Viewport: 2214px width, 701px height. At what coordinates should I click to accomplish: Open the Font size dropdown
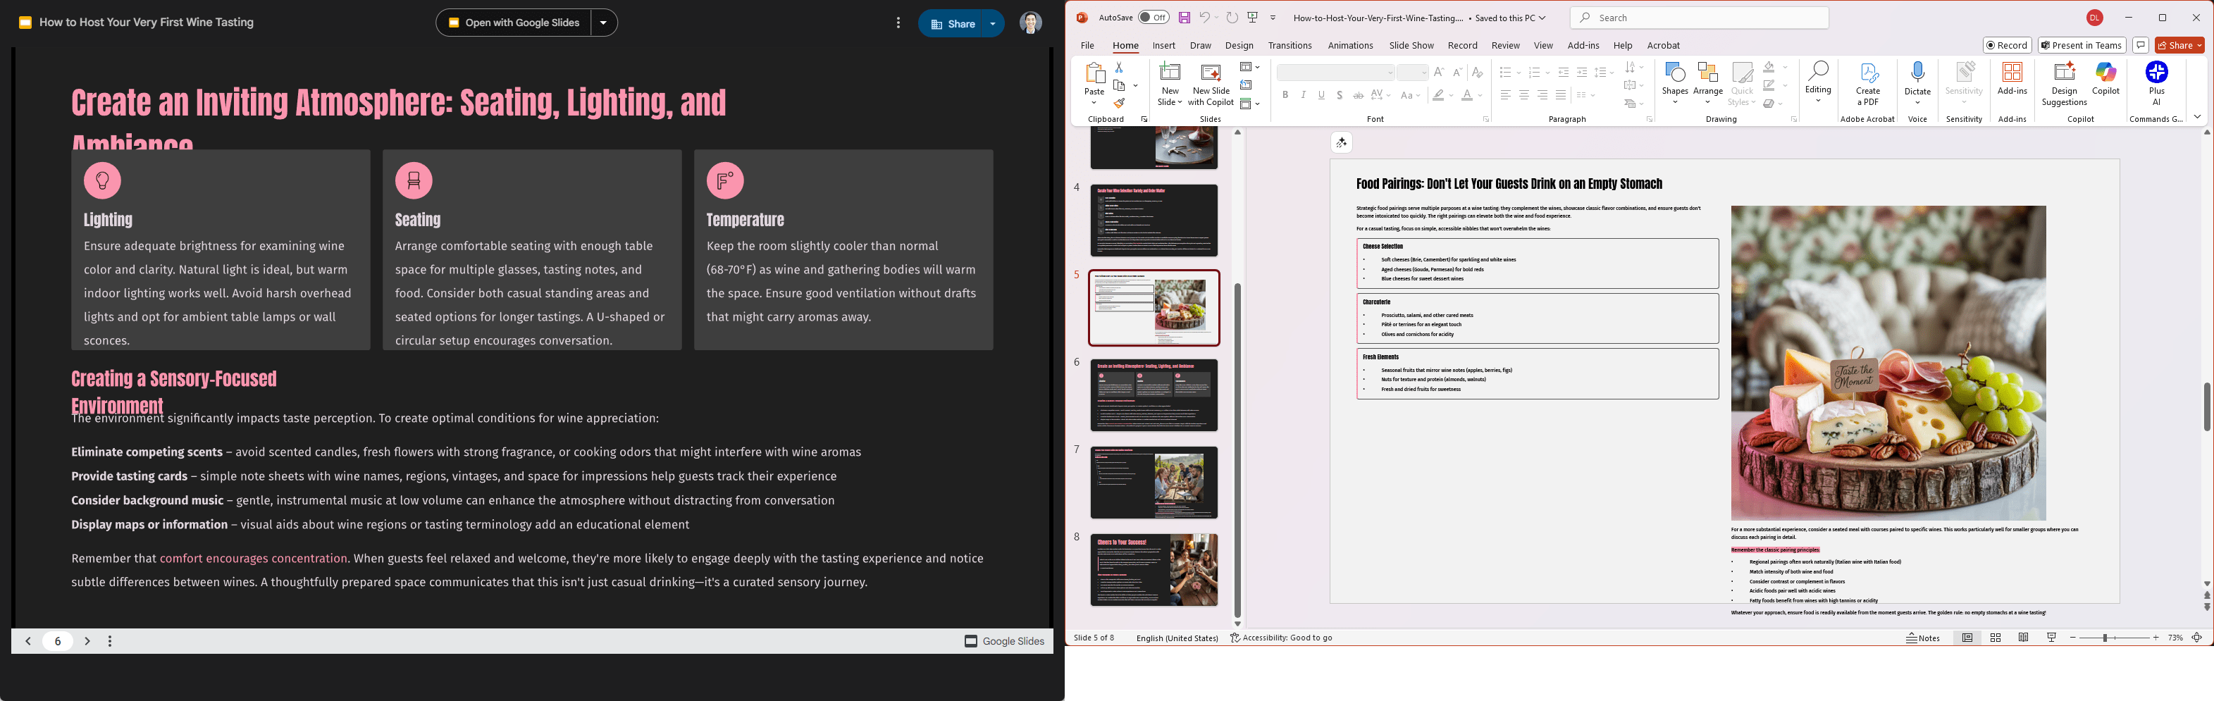[1424, 73]
